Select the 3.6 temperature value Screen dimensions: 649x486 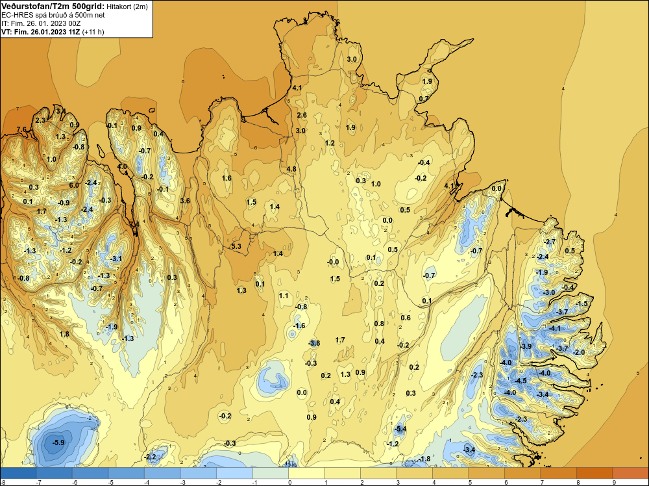pyautogui.click(x=185, y=201)
